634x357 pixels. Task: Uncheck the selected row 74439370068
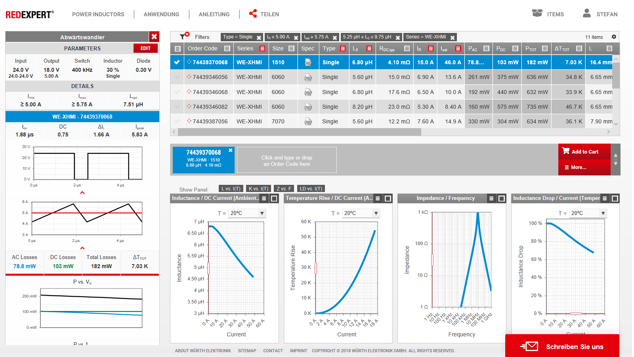click(177, 62)
